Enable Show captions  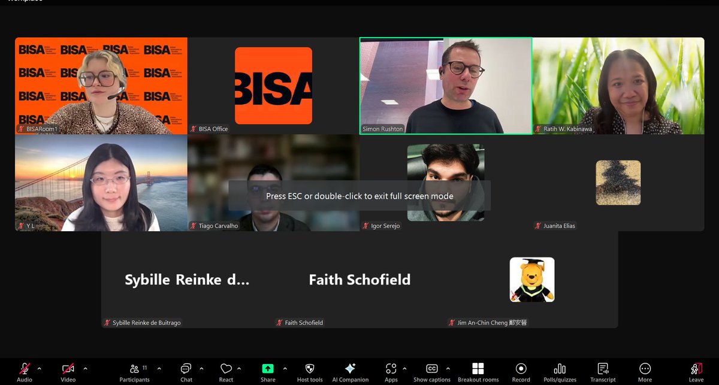coord(432,371)
